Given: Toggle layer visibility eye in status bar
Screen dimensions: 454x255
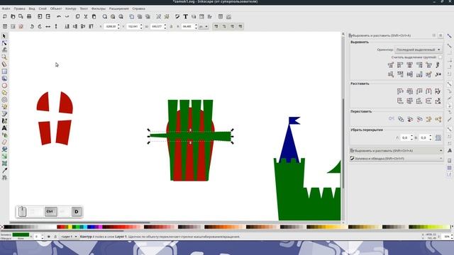Looking at the screenshot, I should (x=48, y=237).
